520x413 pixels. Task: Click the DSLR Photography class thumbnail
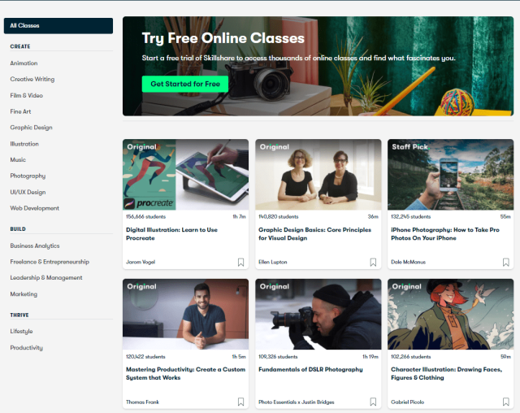[x=318, y=314]
